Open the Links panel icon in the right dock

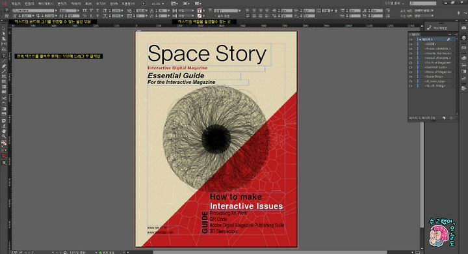click(463, 48)
